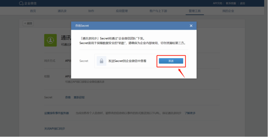Open the 应用管理 tab
Screen dimensions: 268x137
point(122,11)
